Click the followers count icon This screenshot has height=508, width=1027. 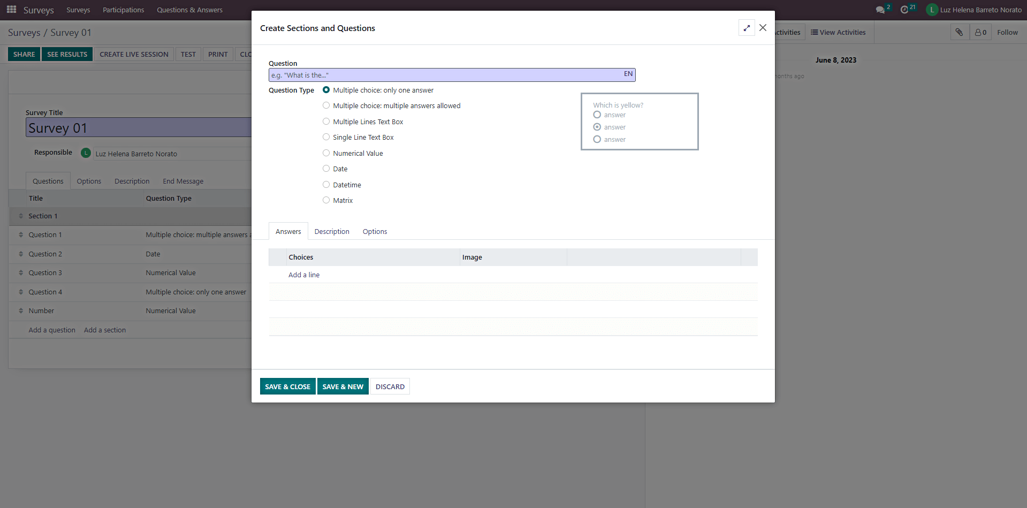click(980, 32)
